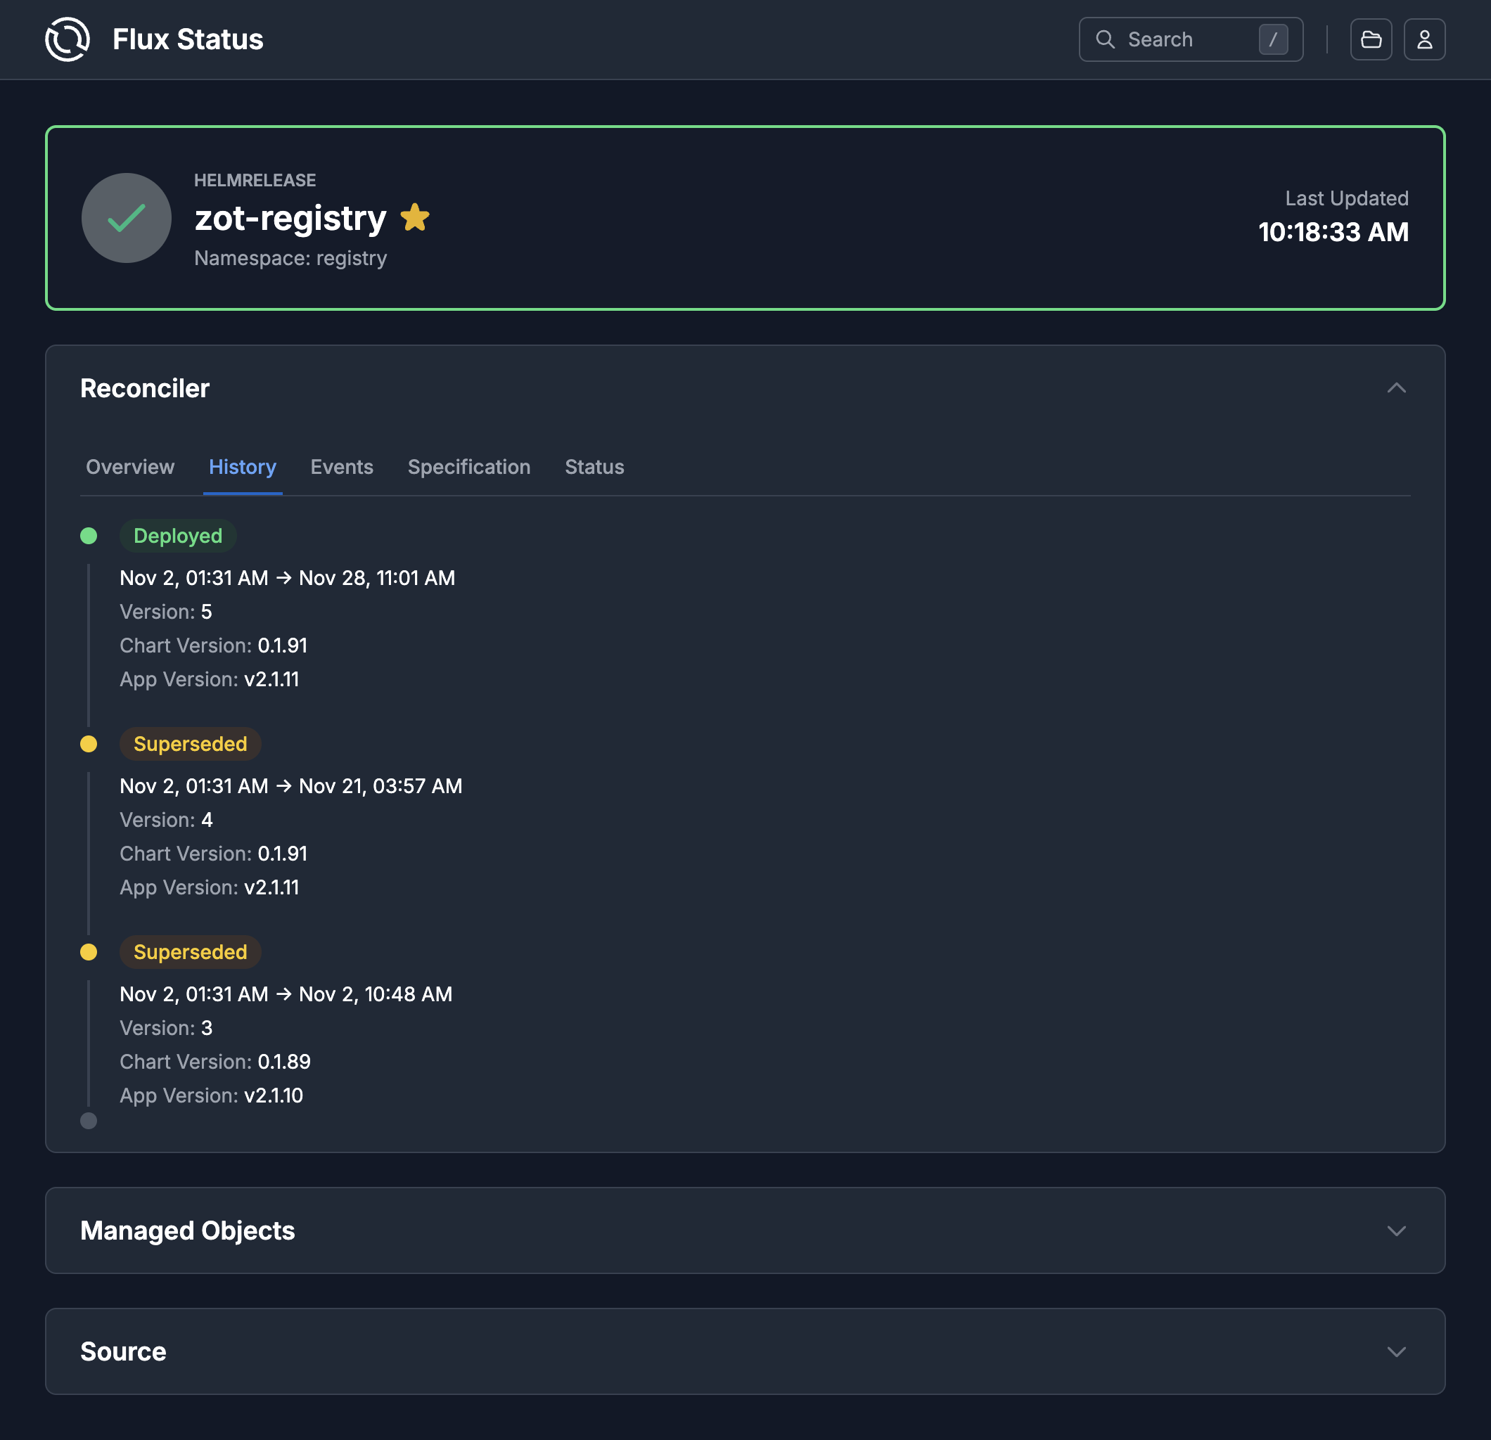Click the Deployed status badge
1491x1440 pixels.
pyautogui.click(x=178, y=536)
